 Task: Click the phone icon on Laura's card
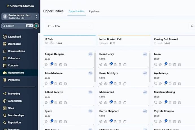pyautogui.click(x=155, y=65)
